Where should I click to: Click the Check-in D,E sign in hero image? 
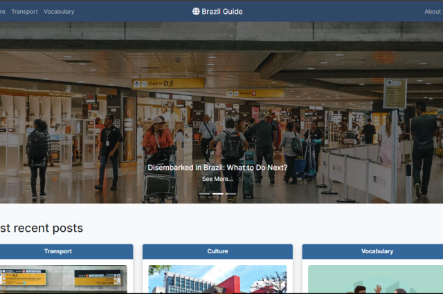(x=169, y=84)
